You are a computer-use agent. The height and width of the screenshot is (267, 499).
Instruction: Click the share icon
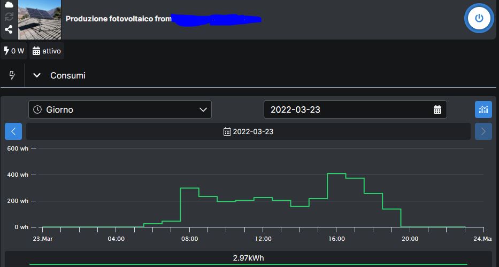(x=9, y=29)
